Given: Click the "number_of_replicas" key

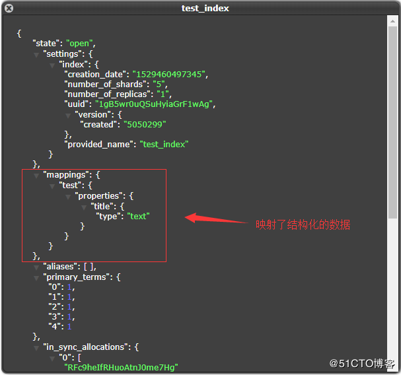Looking at the screenshot, I should (x=108, y=94).
